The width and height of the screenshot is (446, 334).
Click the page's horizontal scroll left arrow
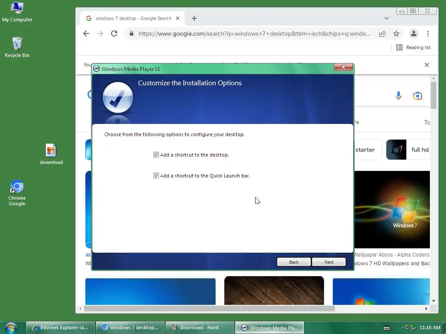coord(80,308)
